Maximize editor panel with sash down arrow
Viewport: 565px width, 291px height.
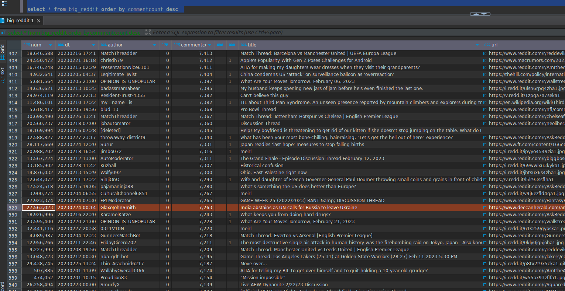484,14
